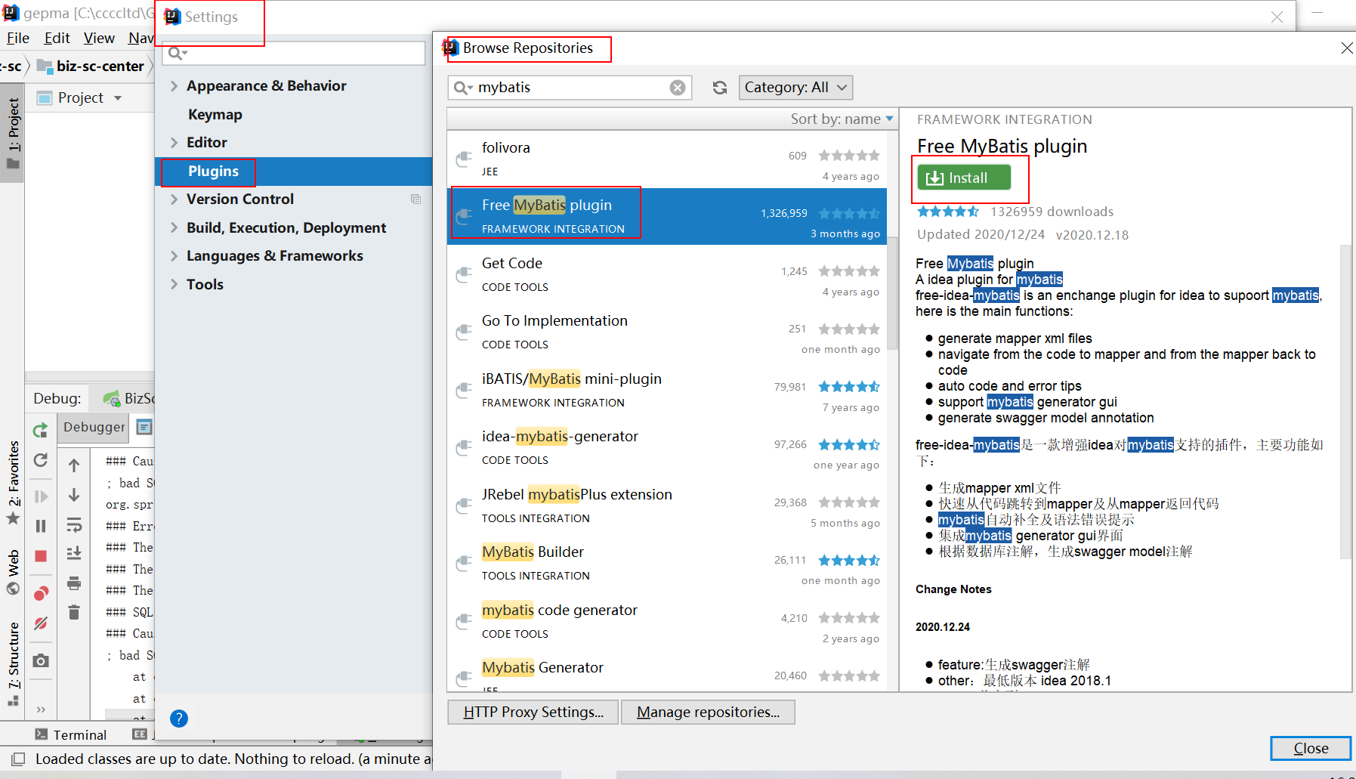The width and height of the screenshot is (1356, 779).
Task: Click up arrow in console toolbar
Action: 74,465
